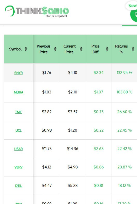Screen dimensions: 137x204
Task: Open the VERV stock link
Action: pos(18,167)
